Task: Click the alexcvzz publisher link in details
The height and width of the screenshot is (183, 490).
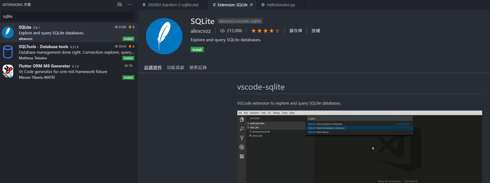Action: (x=201, y=31)
